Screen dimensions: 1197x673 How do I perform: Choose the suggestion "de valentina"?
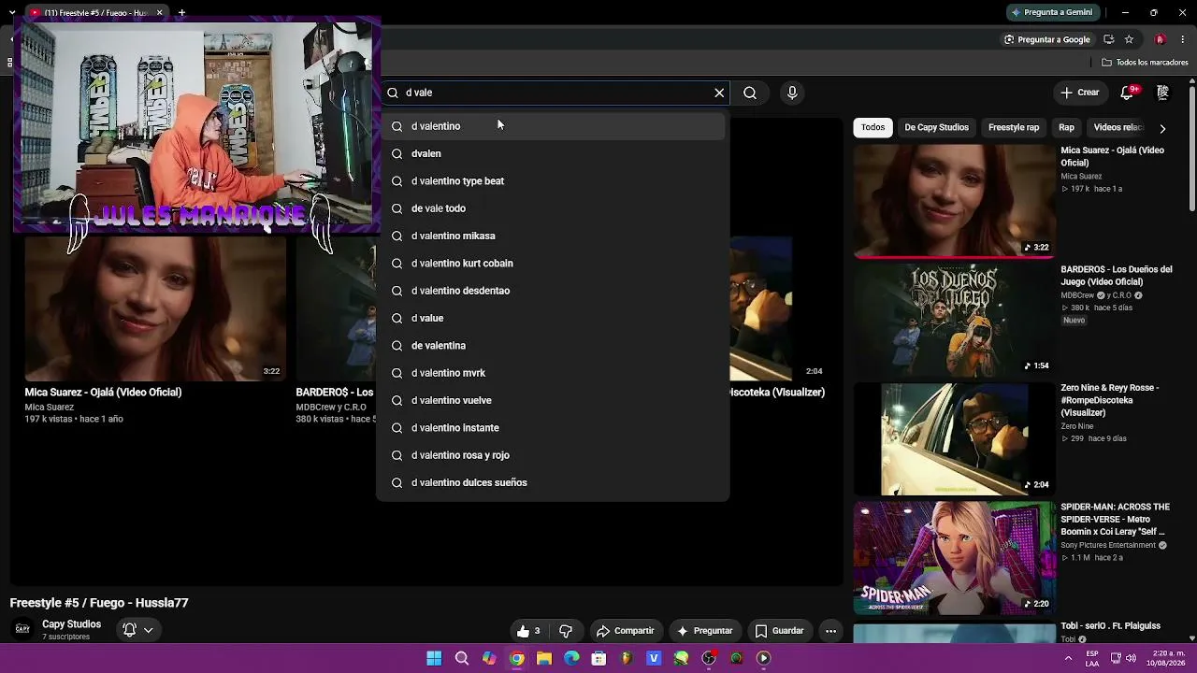[553, 346]
